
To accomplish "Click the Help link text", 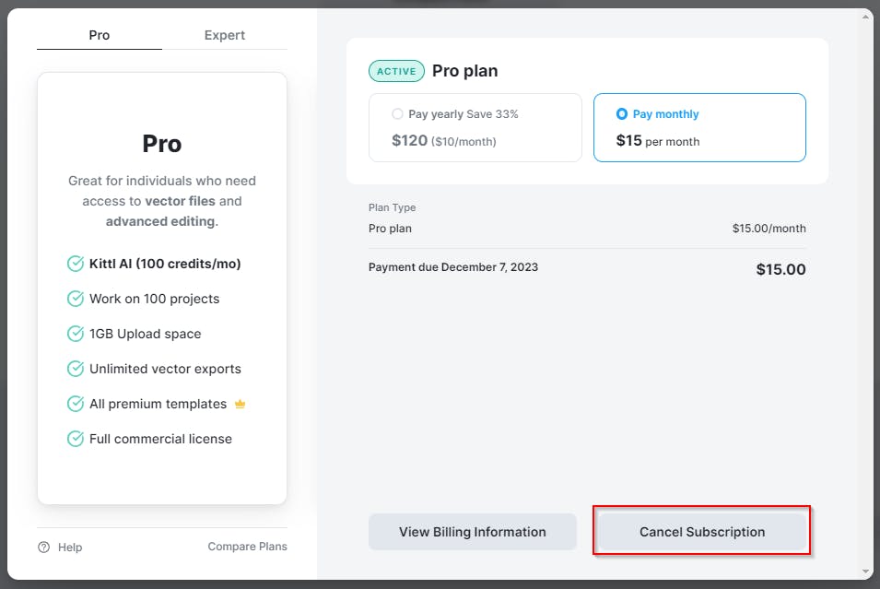I will pyautogui.click(x=70, y=548).
